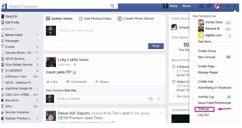Click the Dian Maulana name link
This screenshot has height=128, width=242.
click(x=55, y=90)
